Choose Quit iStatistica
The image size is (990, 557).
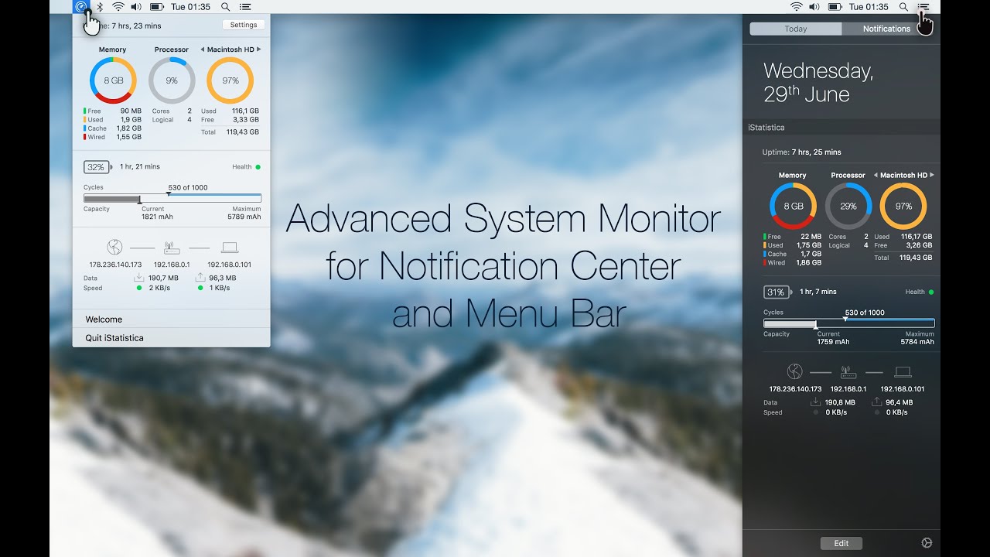click(x=171, y=338)
